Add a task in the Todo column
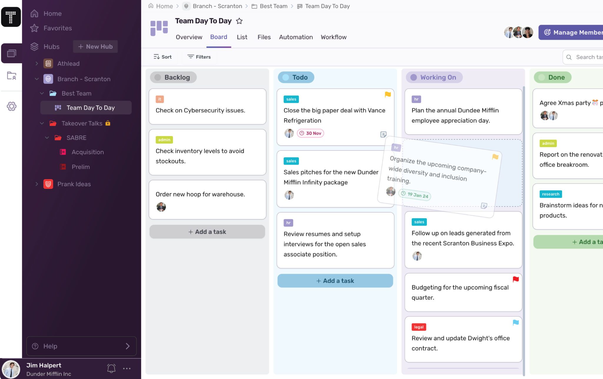The image size is (603, 379). point(335,280)
